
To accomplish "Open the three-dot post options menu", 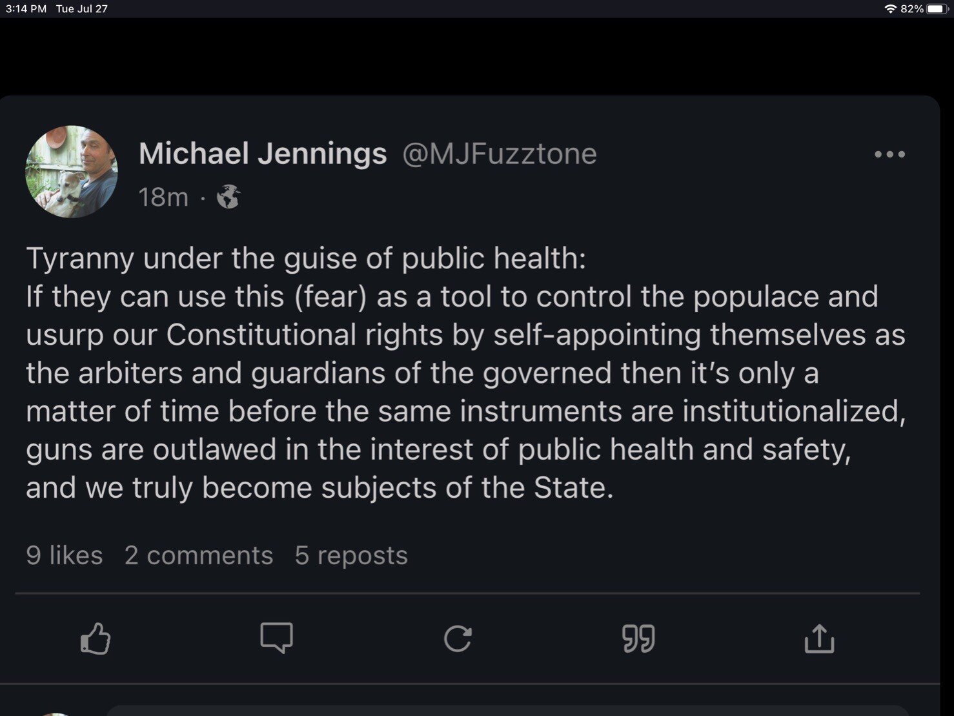I will click(889, 154).
